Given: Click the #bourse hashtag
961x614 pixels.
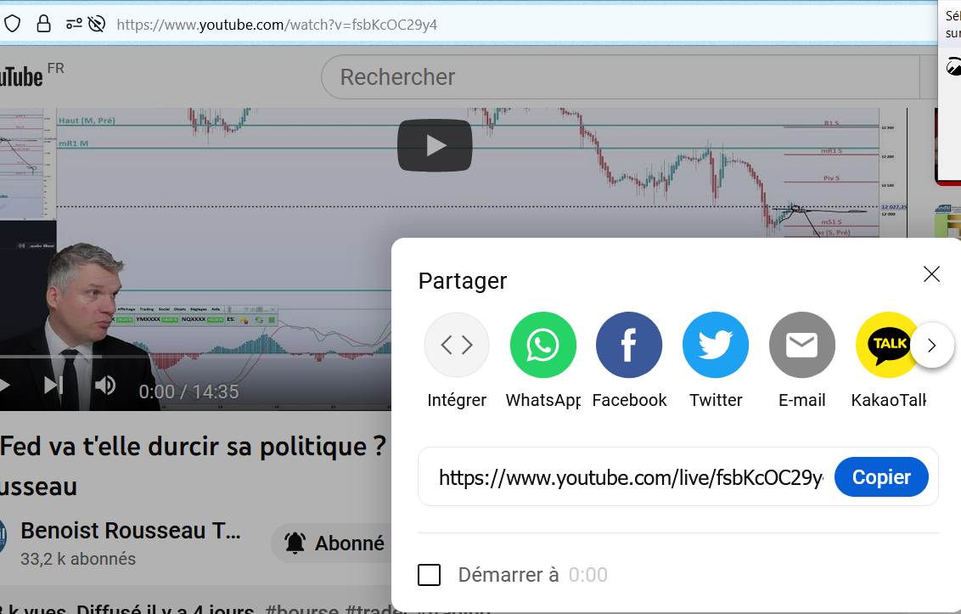Looking at the screenshot, I should (302, 610).
